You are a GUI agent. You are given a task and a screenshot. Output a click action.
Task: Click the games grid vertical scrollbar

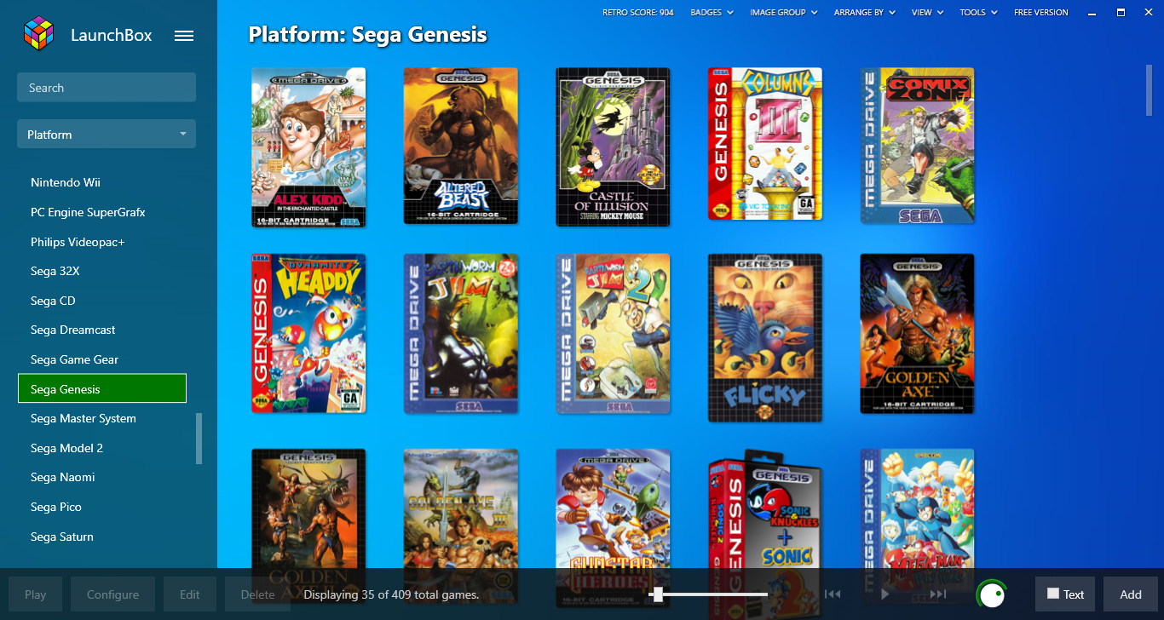click(x=1149, y=89)
